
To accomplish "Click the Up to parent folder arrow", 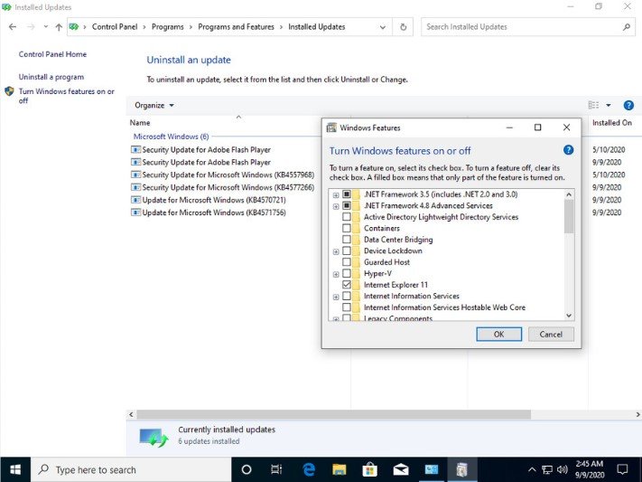I will (59, 27).
